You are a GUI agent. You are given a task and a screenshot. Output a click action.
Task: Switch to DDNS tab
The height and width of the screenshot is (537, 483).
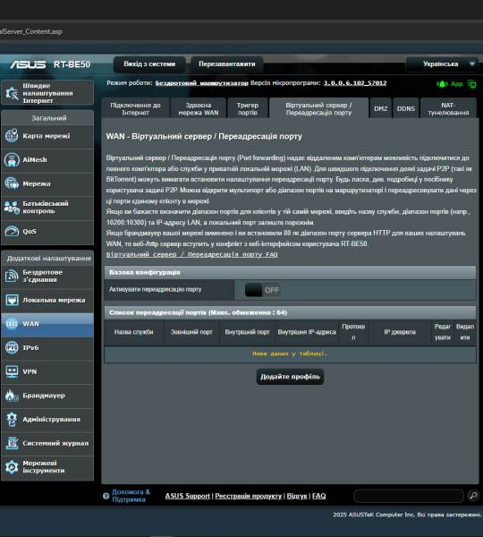tap(406, 108)
